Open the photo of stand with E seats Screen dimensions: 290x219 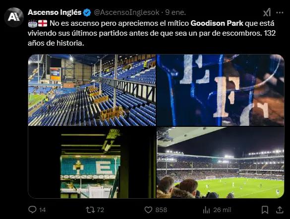coord(92,163)
